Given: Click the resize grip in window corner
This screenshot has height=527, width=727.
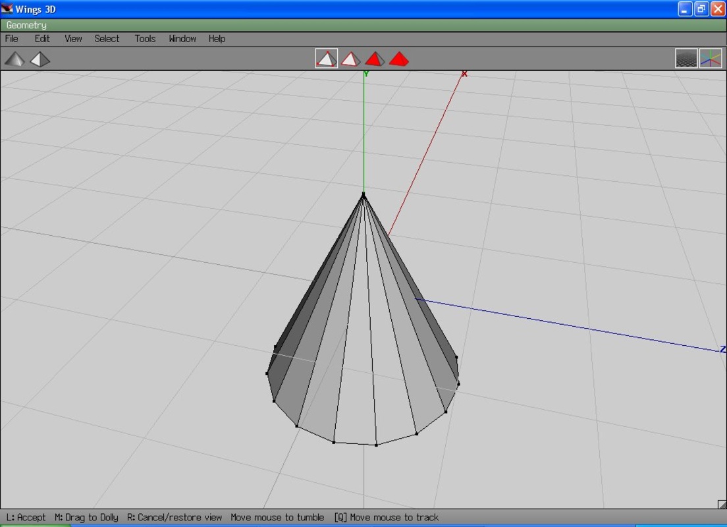Looking at the screenshot, I should point(722,505).
